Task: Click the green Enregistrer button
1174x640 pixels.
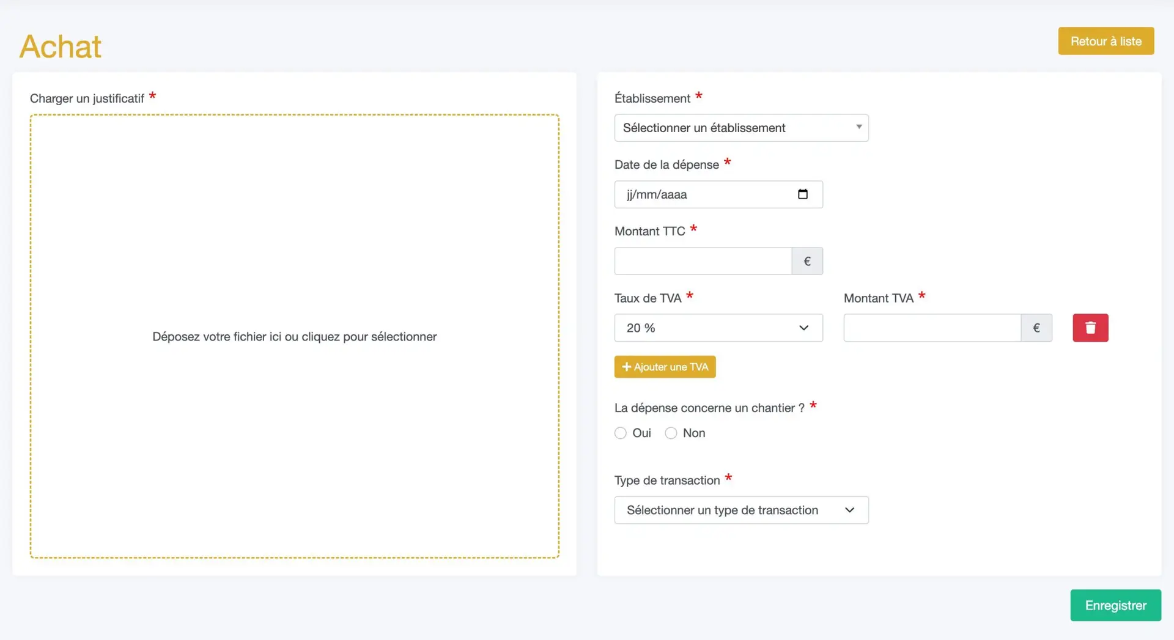Action: pyautogui.click(x=1115, y=605)
